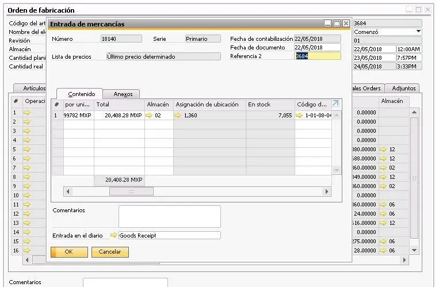The width and height of the screenshot is (439, 287).
Task: Click scroll-up arrow of Orden de fabricación table
Action: click(x=414, y=112)
